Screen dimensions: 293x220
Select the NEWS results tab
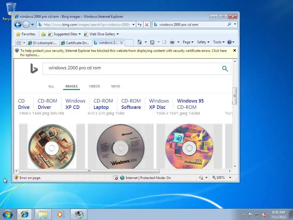point(116,86)
